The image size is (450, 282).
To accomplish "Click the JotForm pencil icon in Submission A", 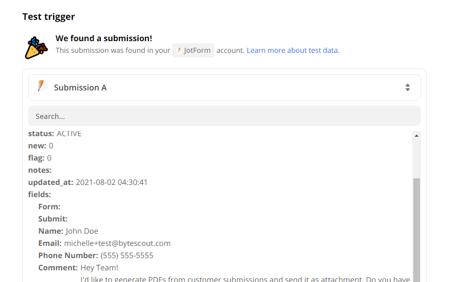I will point(42,87).
